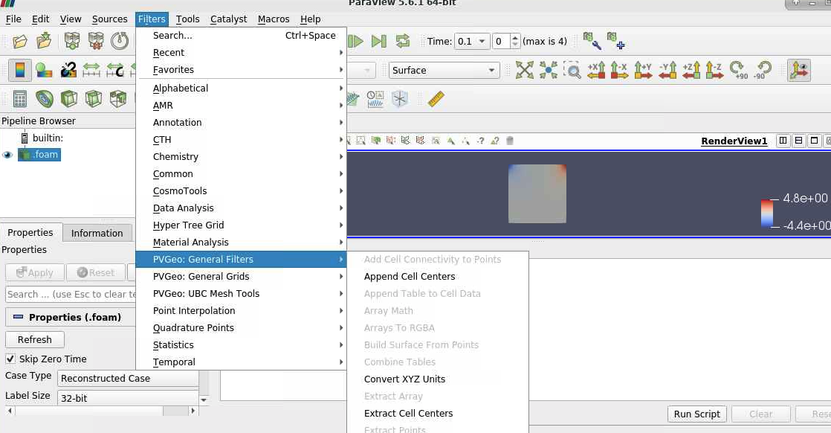Set view direction to +Y

click(x=643, y=70)
